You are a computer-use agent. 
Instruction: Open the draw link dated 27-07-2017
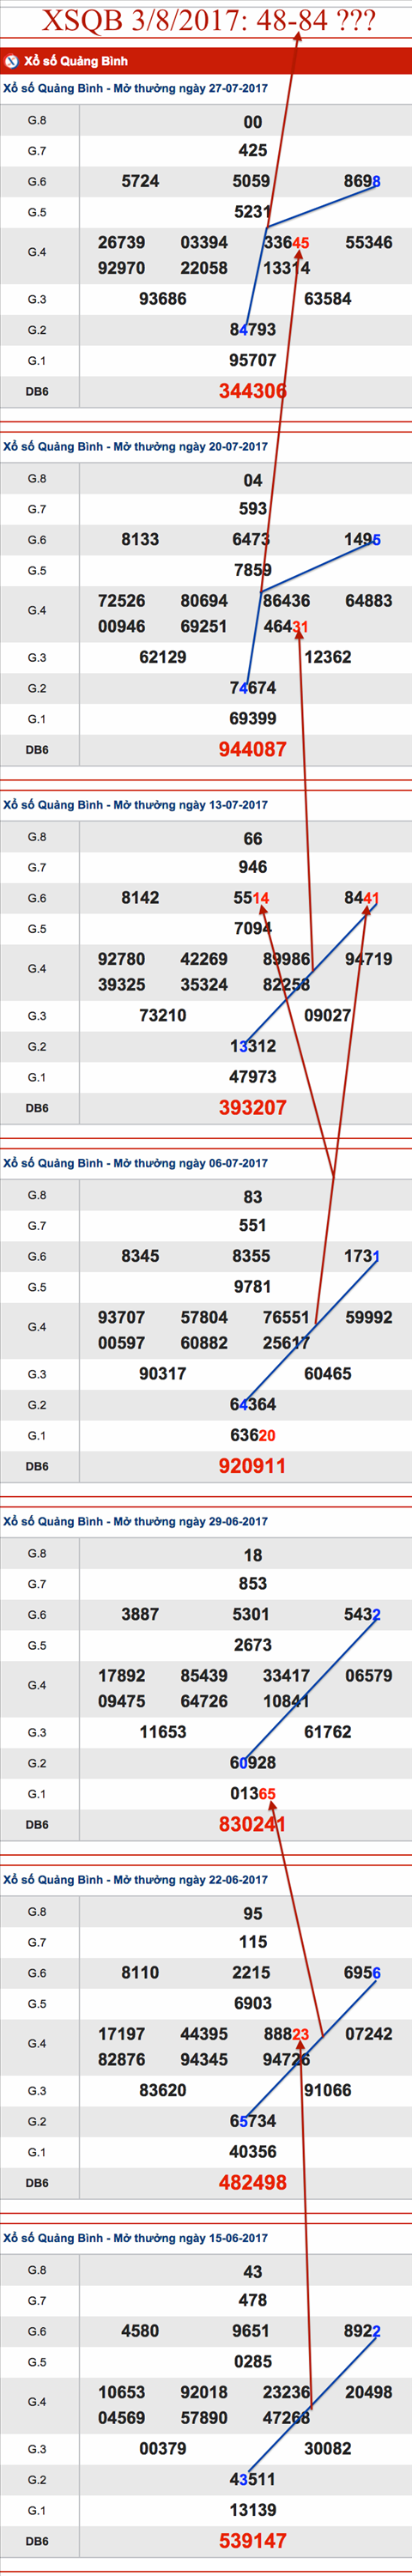135,88
